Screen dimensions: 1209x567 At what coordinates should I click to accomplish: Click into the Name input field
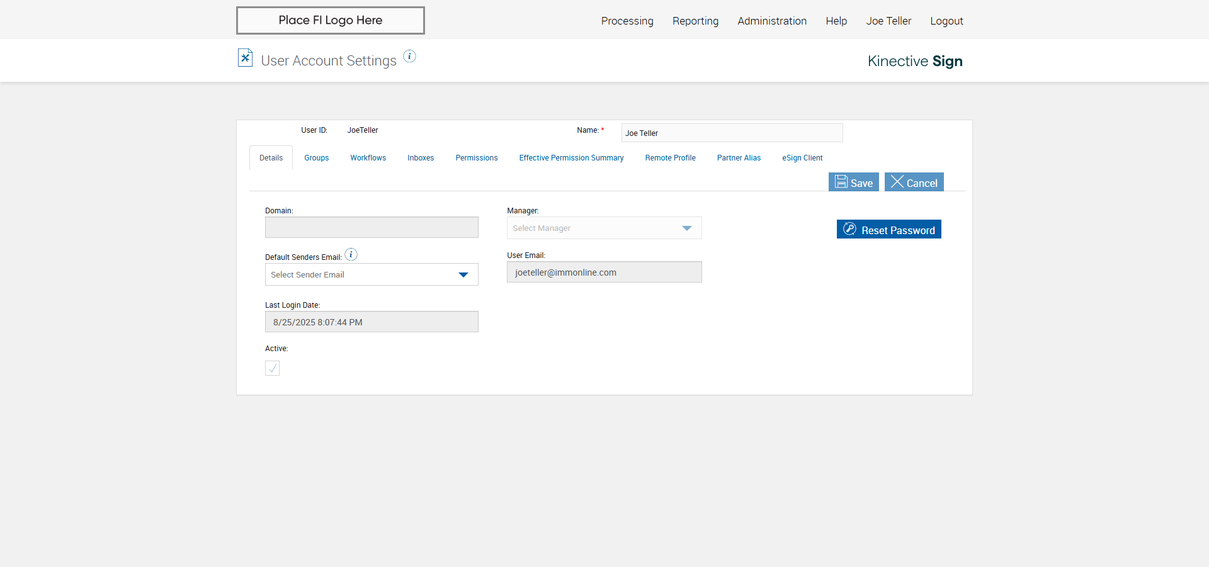tap(732, 133)
